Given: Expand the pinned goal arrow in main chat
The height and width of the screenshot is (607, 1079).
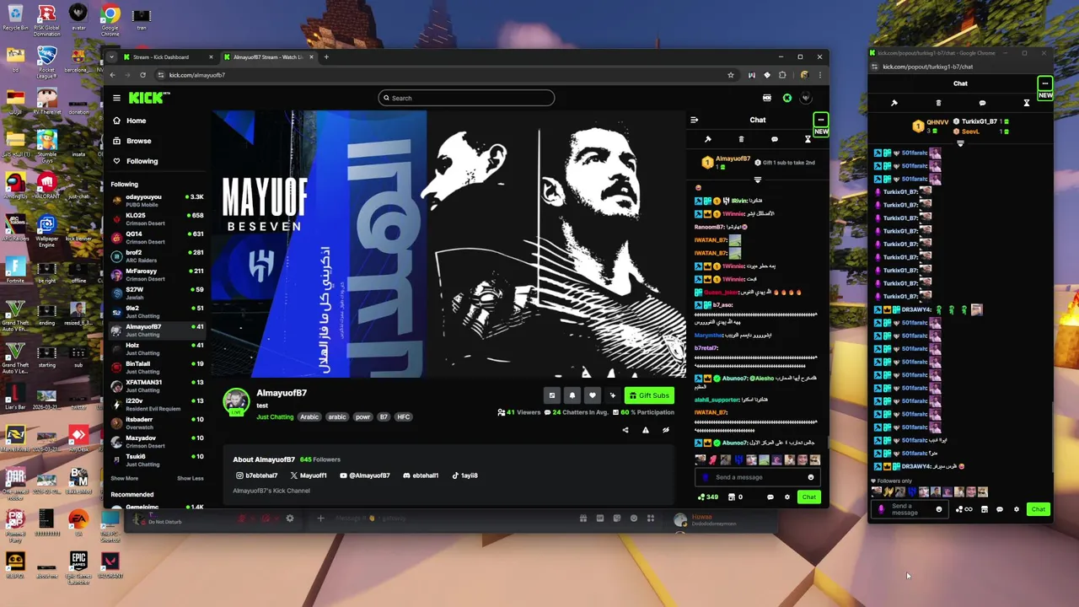Looking at the screenshot, I should pos(757,180).
